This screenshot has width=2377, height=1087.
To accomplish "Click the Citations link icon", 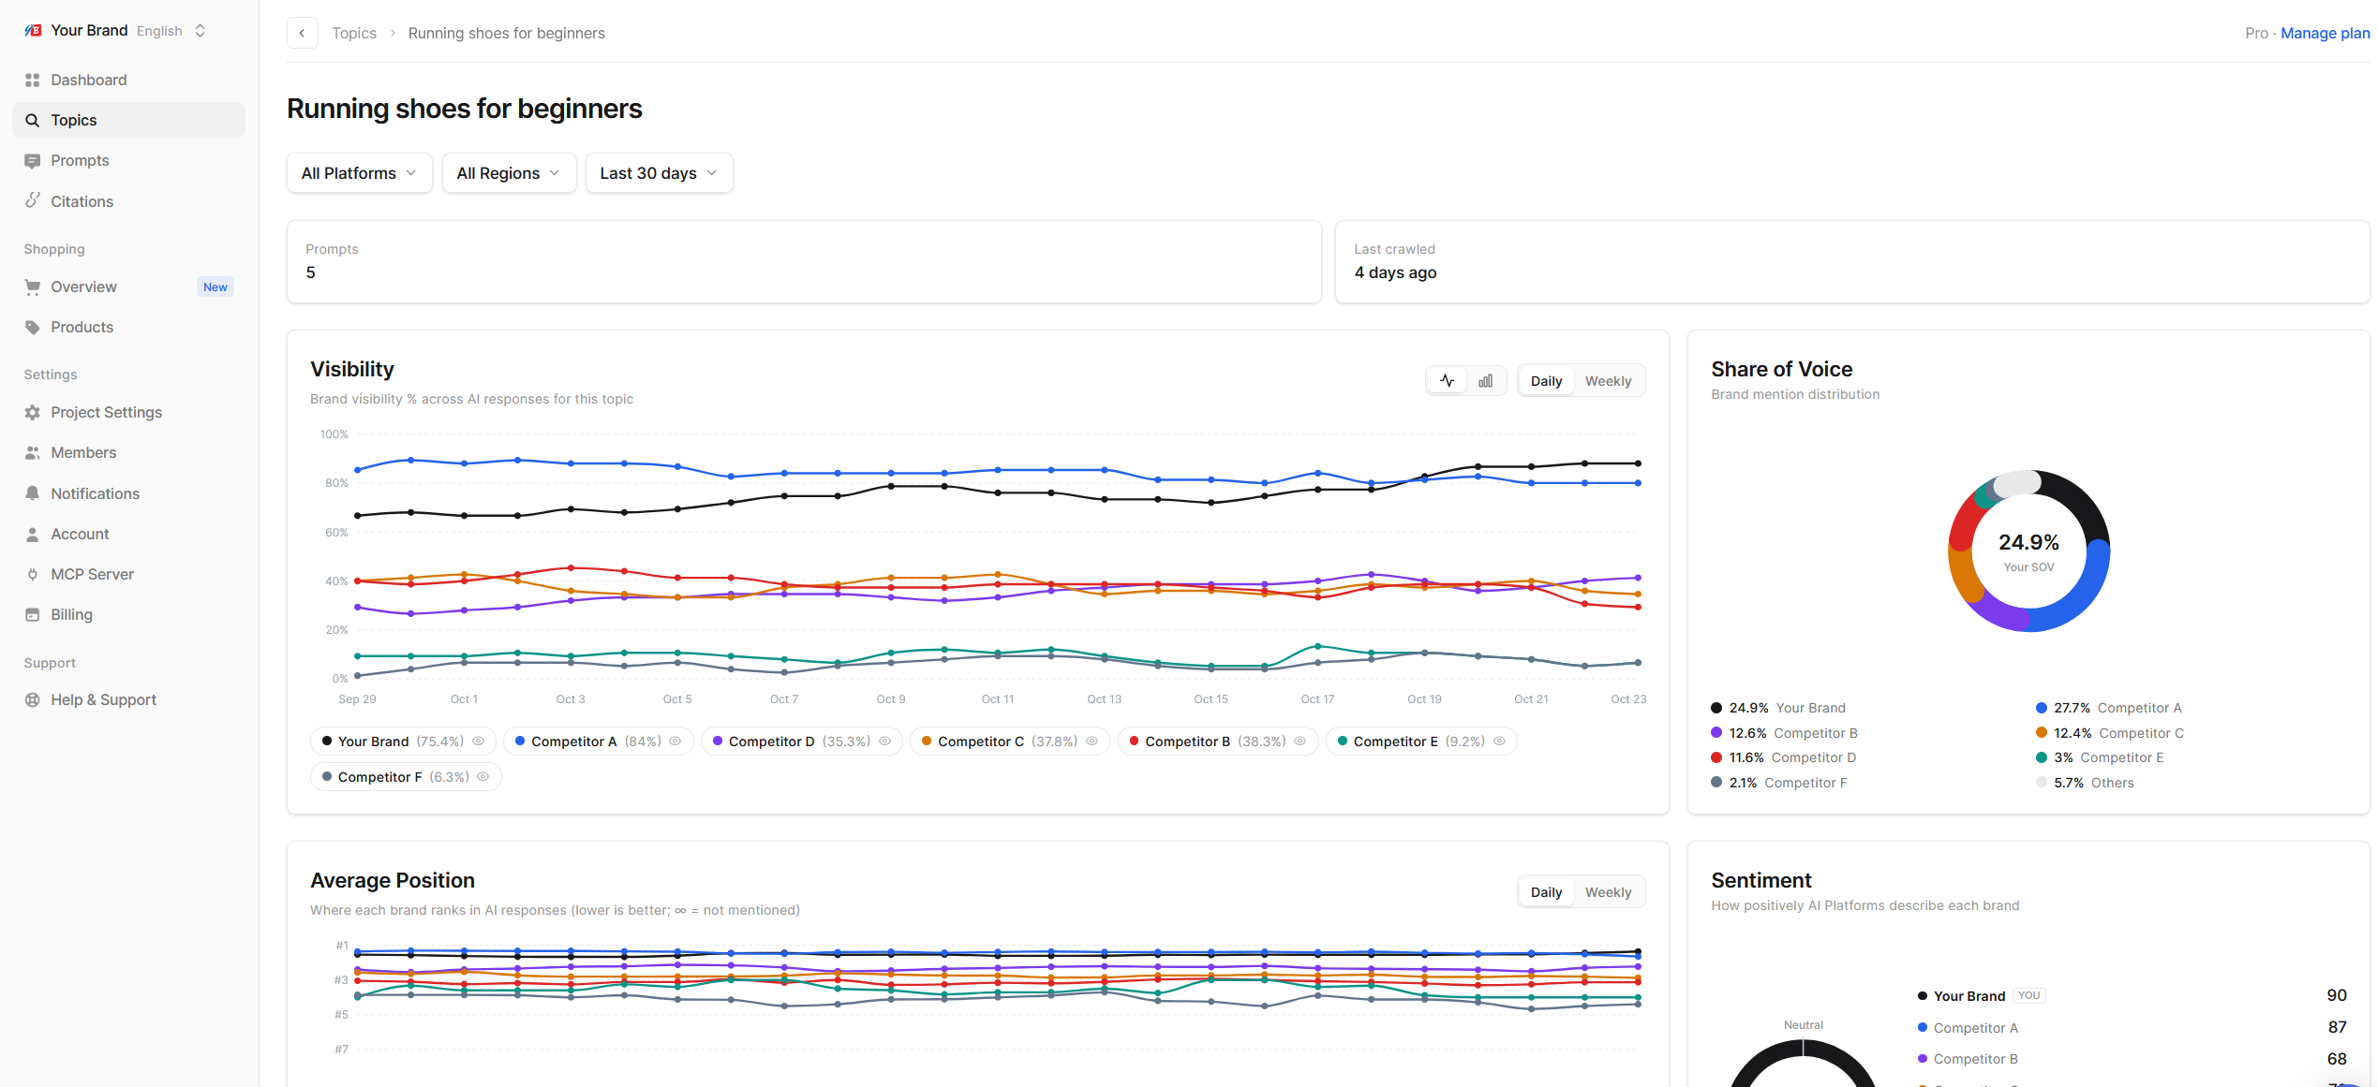I will coord(33,200).
